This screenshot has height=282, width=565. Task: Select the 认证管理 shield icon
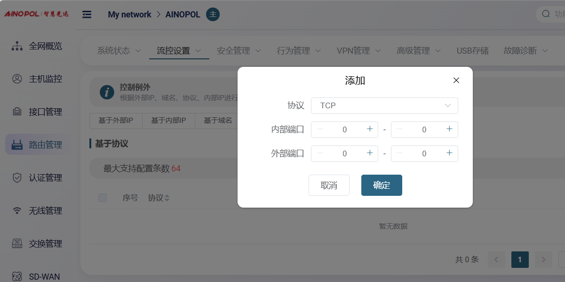click(x=17, y=178)
